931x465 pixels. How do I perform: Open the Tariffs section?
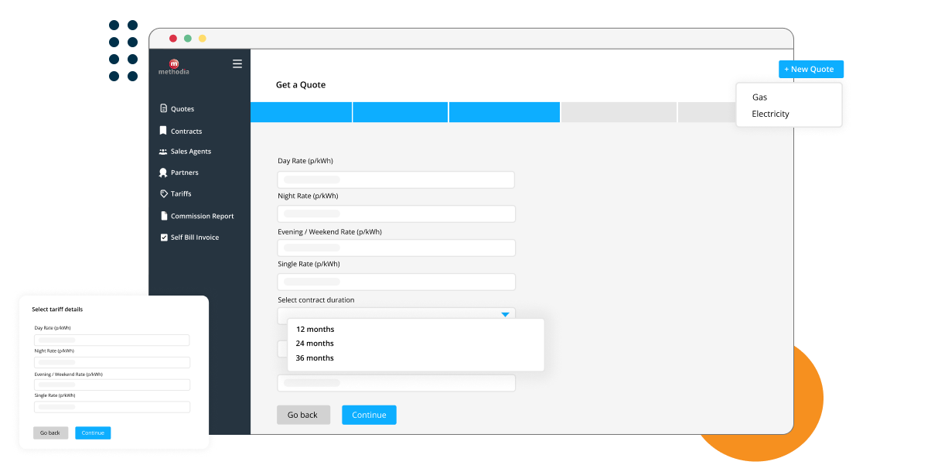(163, 193)
